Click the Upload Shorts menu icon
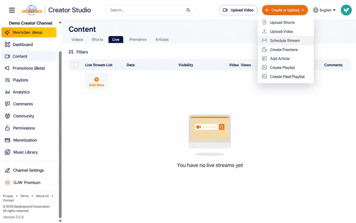The height and width of the screenshot is (223, 356). click(x=264, y=22)
